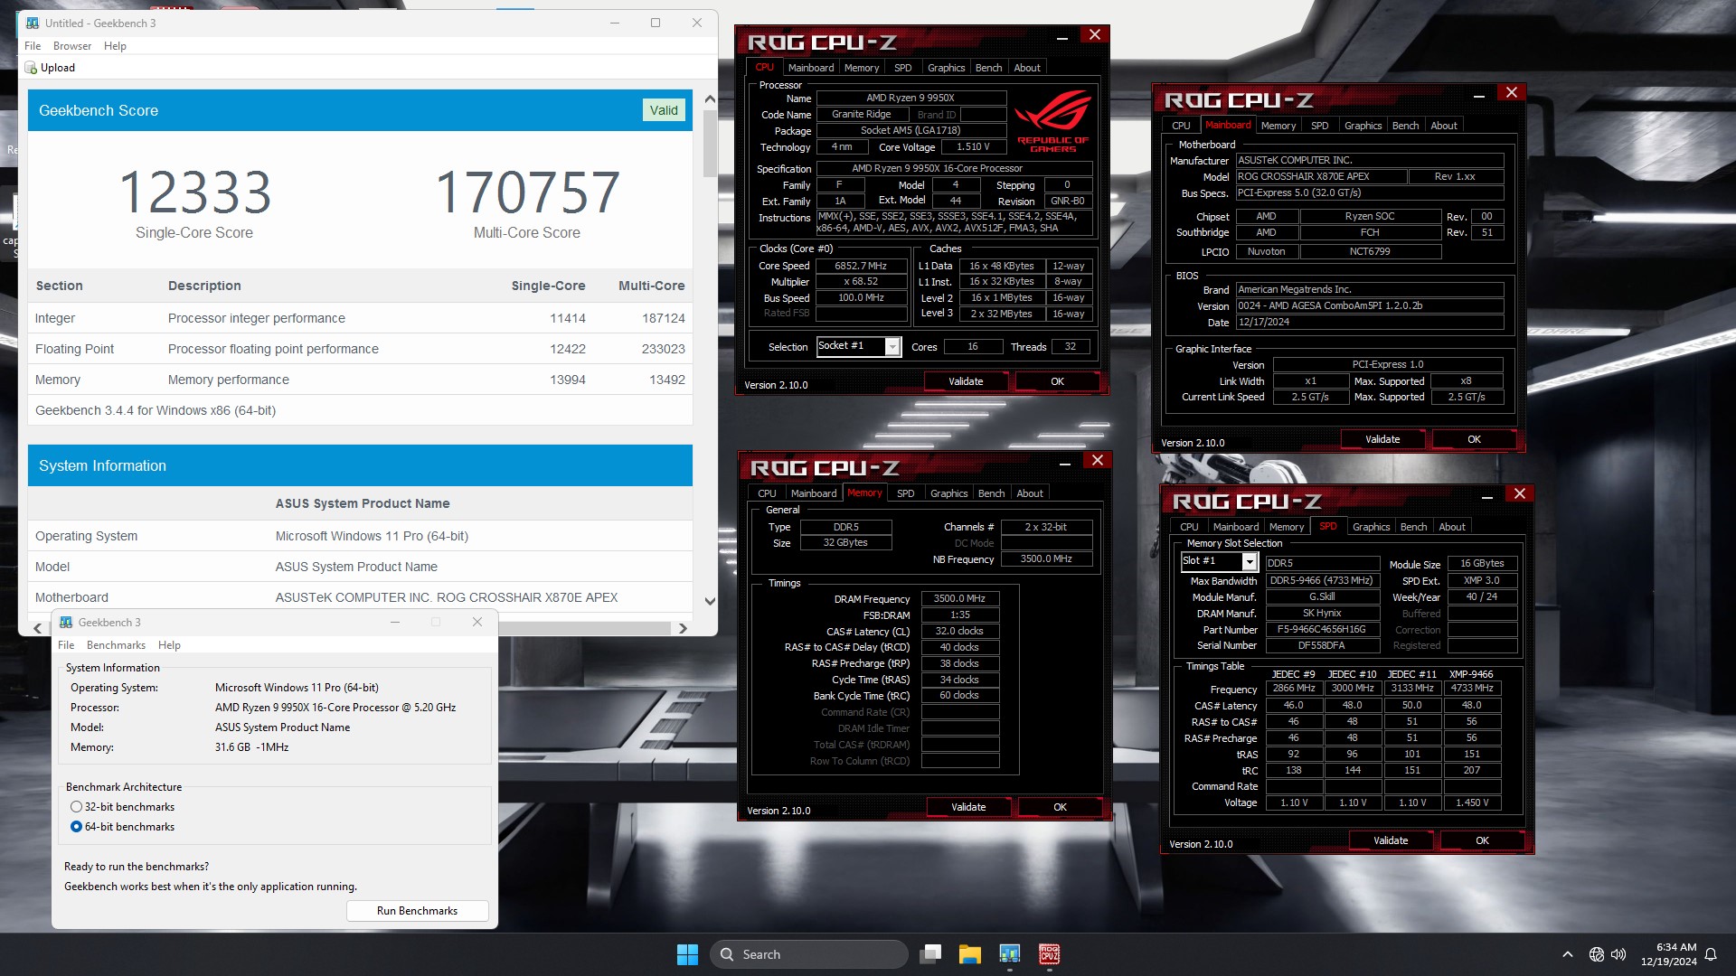The width and height of the screenshot is (1736, 976).
Task: Click OK in Mainboard CPU-Z window
Action: pyautogui.click(x=1474, y=439)
